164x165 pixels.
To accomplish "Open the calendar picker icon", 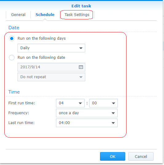I will point(81,67).
